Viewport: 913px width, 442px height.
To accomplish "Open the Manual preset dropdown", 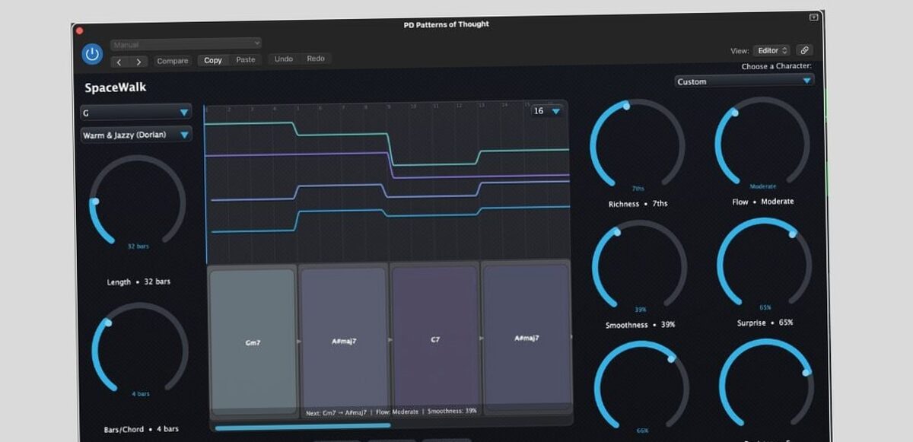I will [186, 44].
